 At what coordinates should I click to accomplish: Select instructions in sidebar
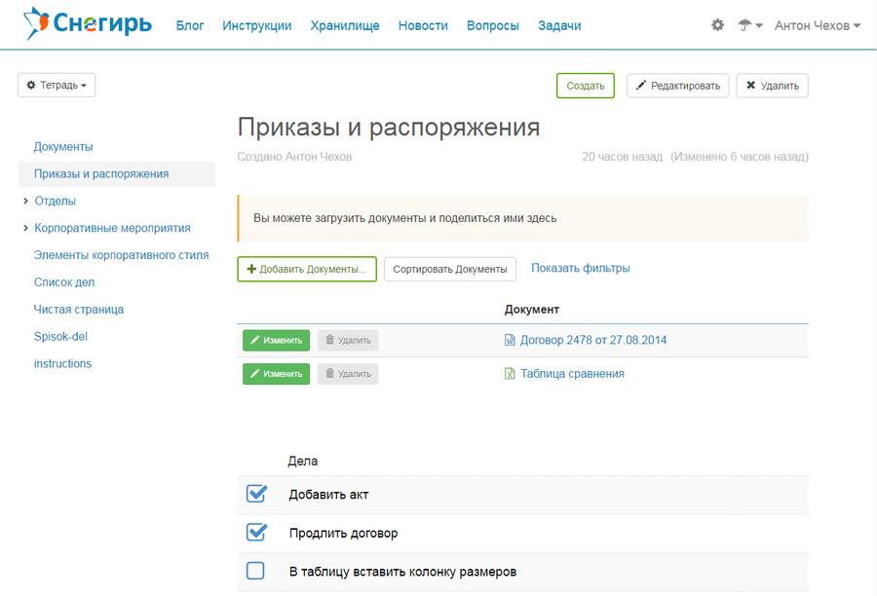pos(62,363)
